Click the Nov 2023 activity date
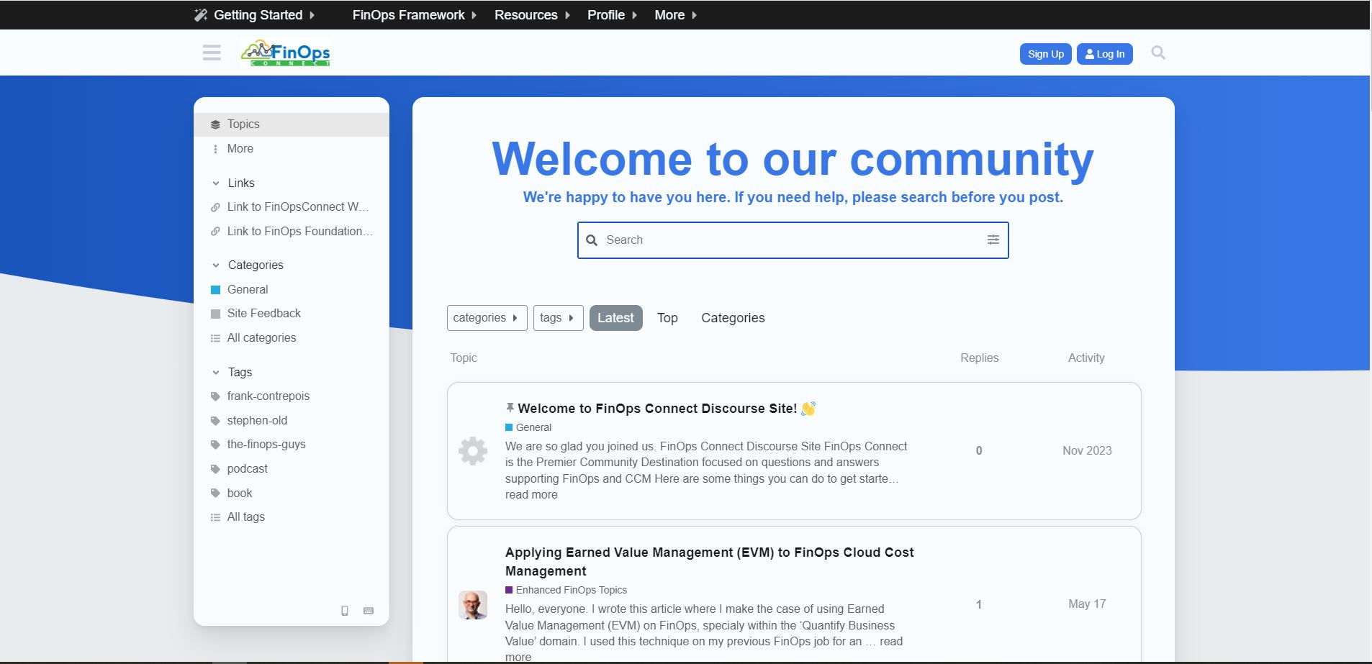Image resolution: width=1372 pixels, height=664 pixels. coord(1087,451)
